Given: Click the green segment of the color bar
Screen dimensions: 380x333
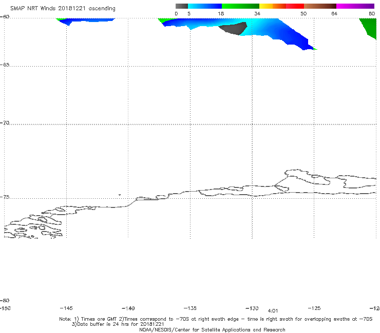Looking at the screenshot, I should click(240, 6).
